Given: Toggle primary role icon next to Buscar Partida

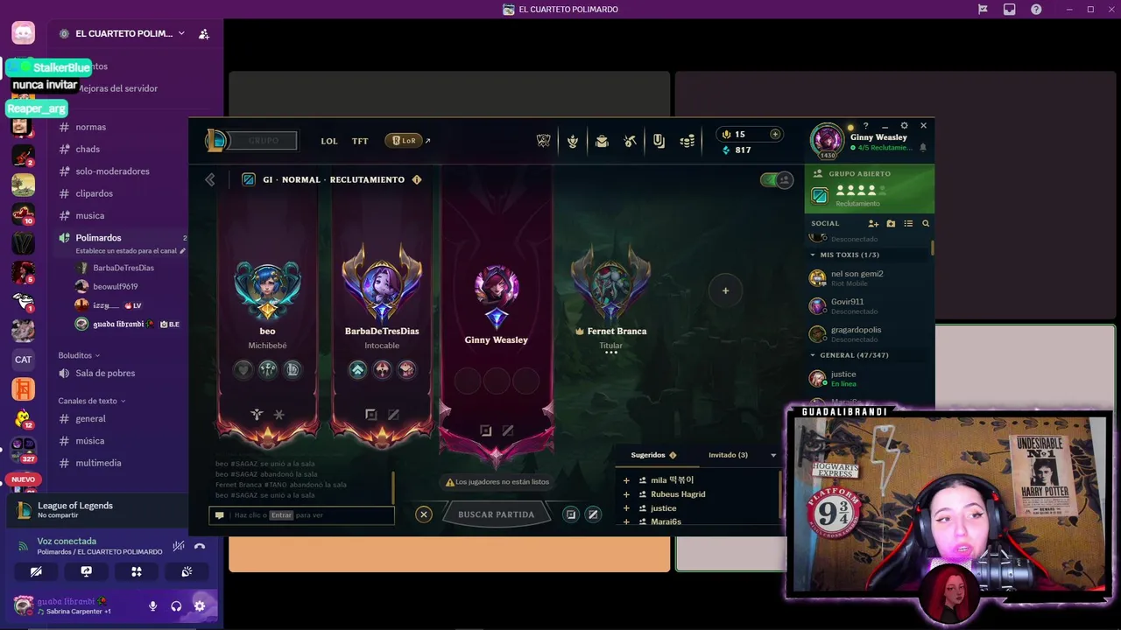Looking at the screenshot, I should click(571, 514).
